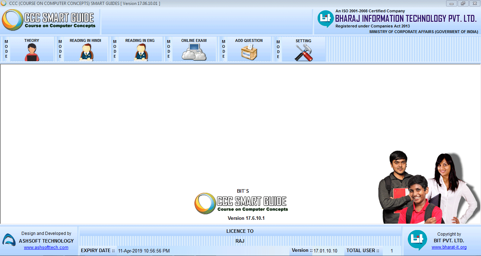Select the ADD QUESTION label

coord(249,40)
